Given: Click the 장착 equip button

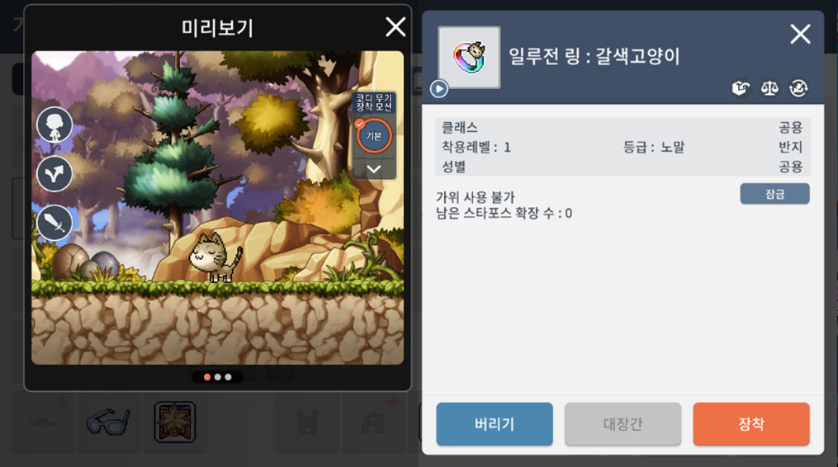Looking at the screenshot, I should coord(750,424).
